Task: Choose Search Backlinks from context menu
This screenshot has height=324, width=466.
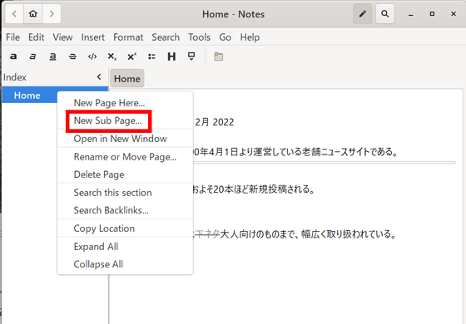Action: (125, 210)
